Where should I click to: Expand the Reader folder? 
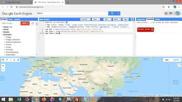pos(2,32)
